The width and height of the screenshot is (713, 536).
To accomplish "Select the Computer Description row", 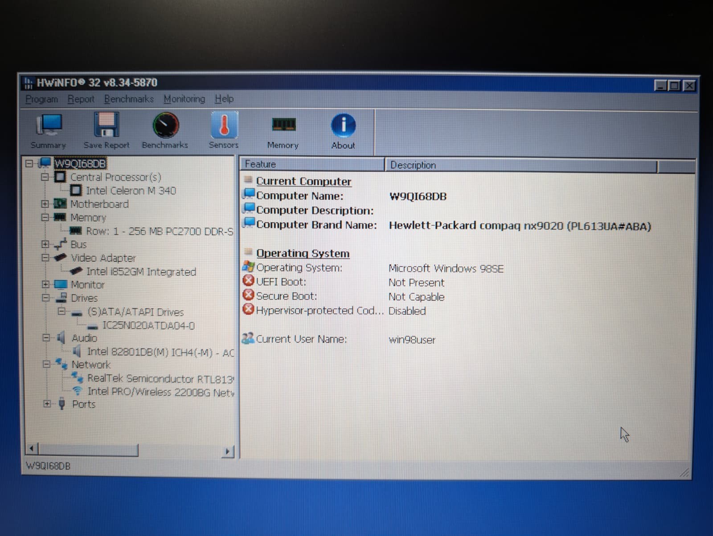I will coord(308,210).
